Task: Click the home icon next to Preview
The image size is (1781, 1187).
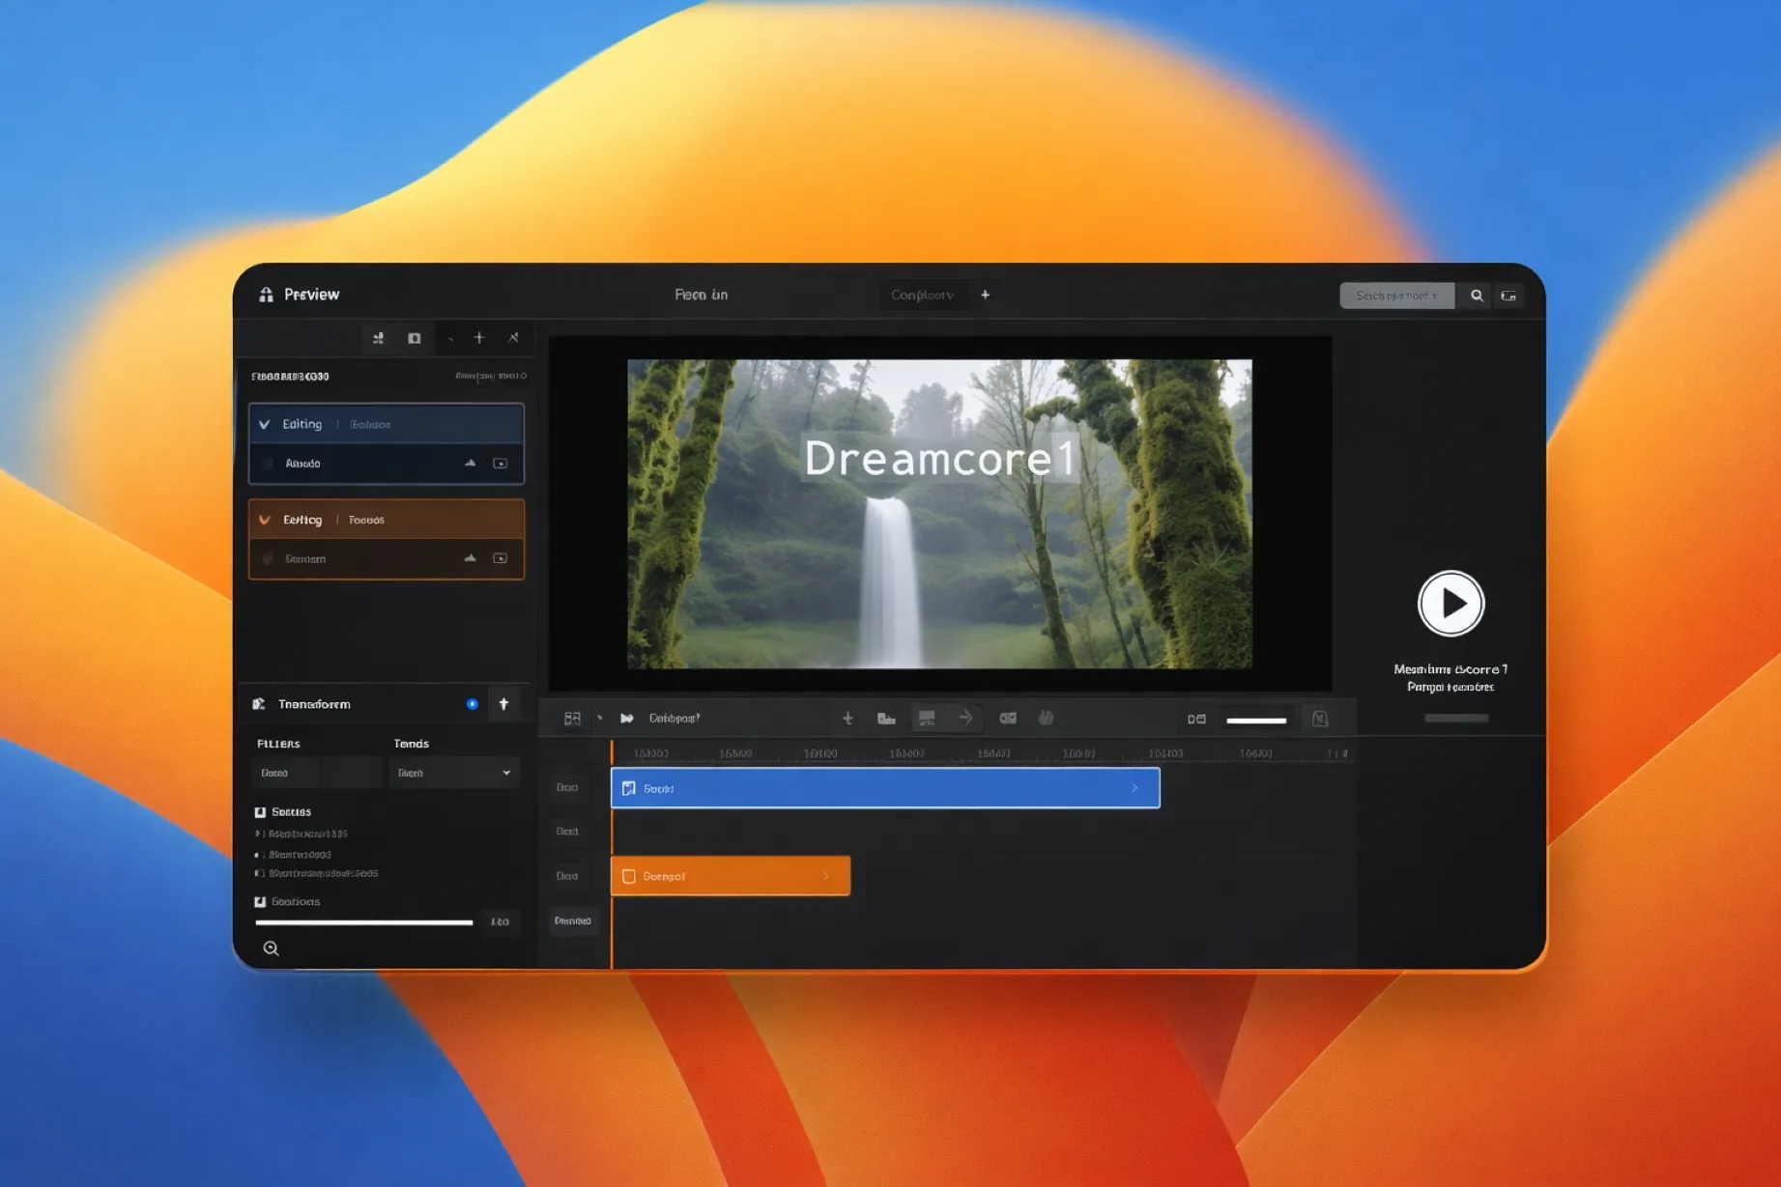Action: pyautogui.click(x=266, y=295)
